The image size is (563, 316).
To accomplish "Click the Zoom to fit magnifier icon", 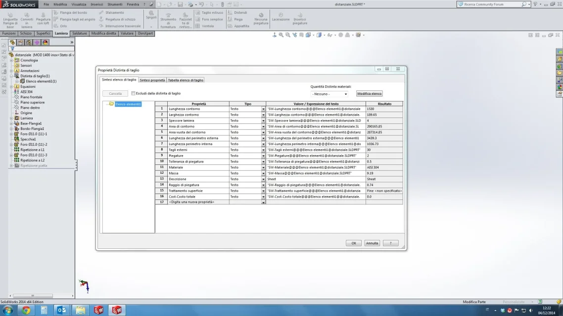I will (281, 35).
